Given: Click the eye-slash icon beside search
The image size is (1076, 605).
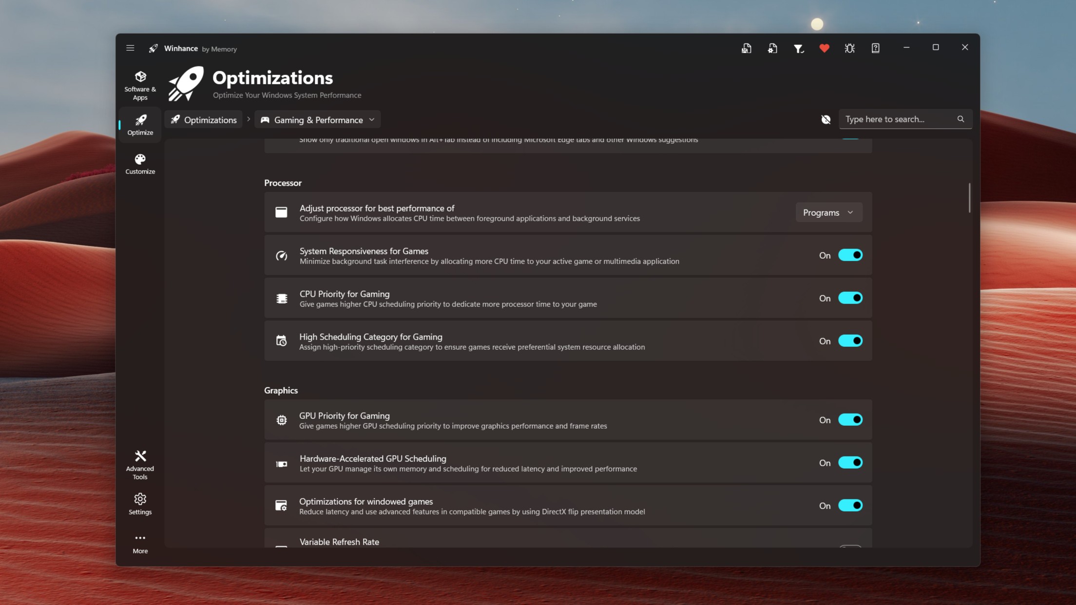Looking at the screenshot, I should (826, 119).
